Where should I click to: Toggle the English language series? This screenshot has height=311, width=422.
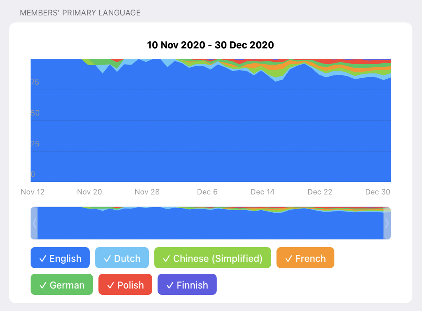pos(60,258)
